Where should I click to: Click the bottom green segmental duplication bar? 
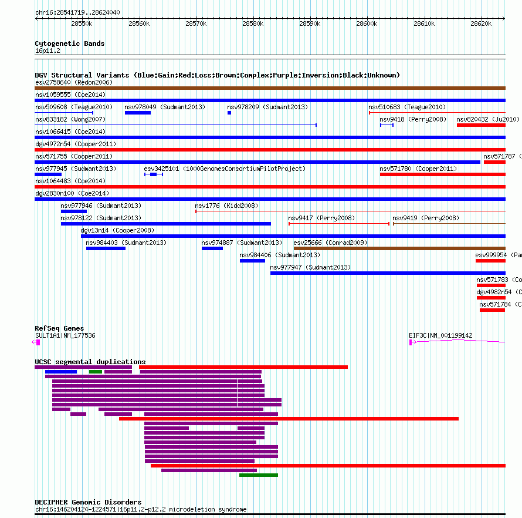coord(259,475)
